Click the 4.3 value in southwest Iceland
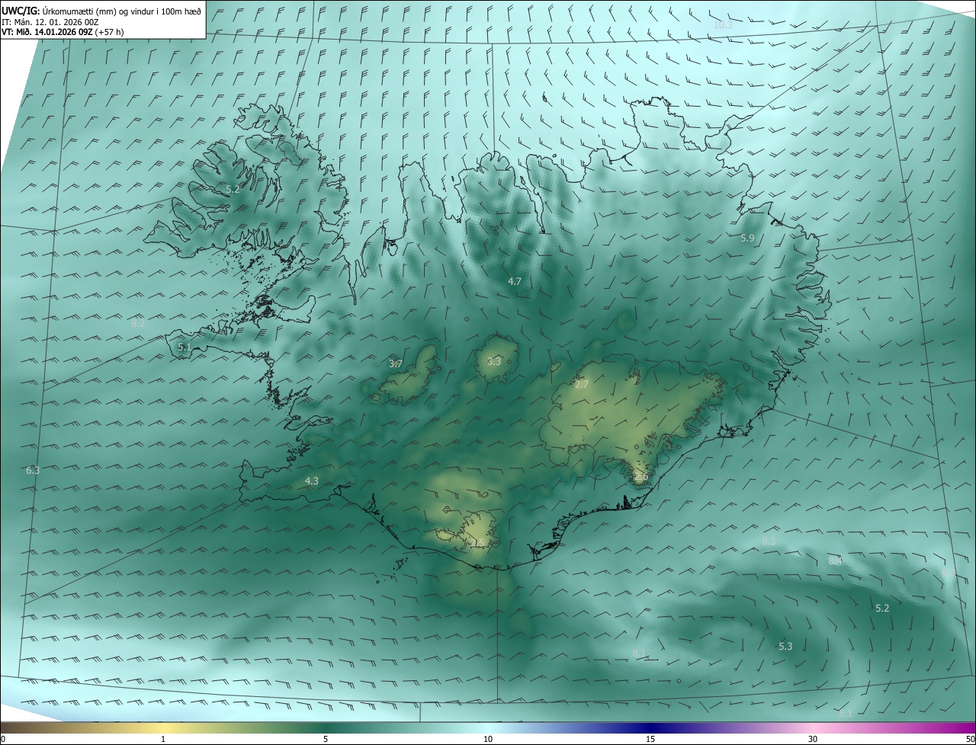The height and width of the screenshot is (745, 976). point(311,481)
